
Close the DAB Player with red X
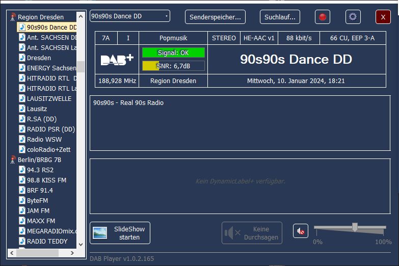tap(383, 17)
